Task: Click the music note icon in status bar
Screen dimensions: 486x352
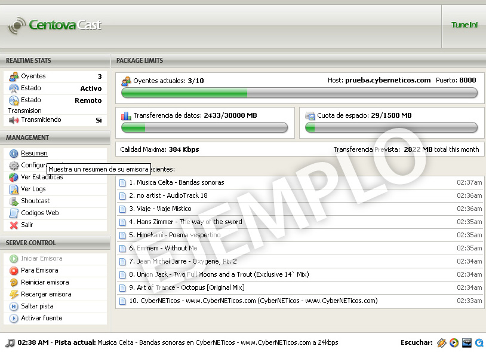Action: tap(10, 342)
